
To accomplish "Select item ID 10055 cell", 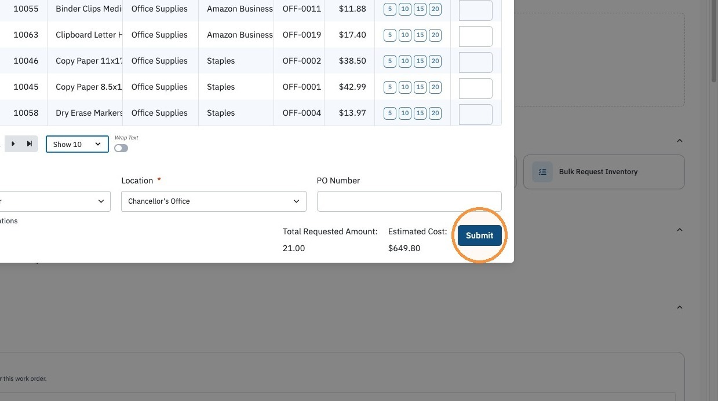I will (26, 9).
